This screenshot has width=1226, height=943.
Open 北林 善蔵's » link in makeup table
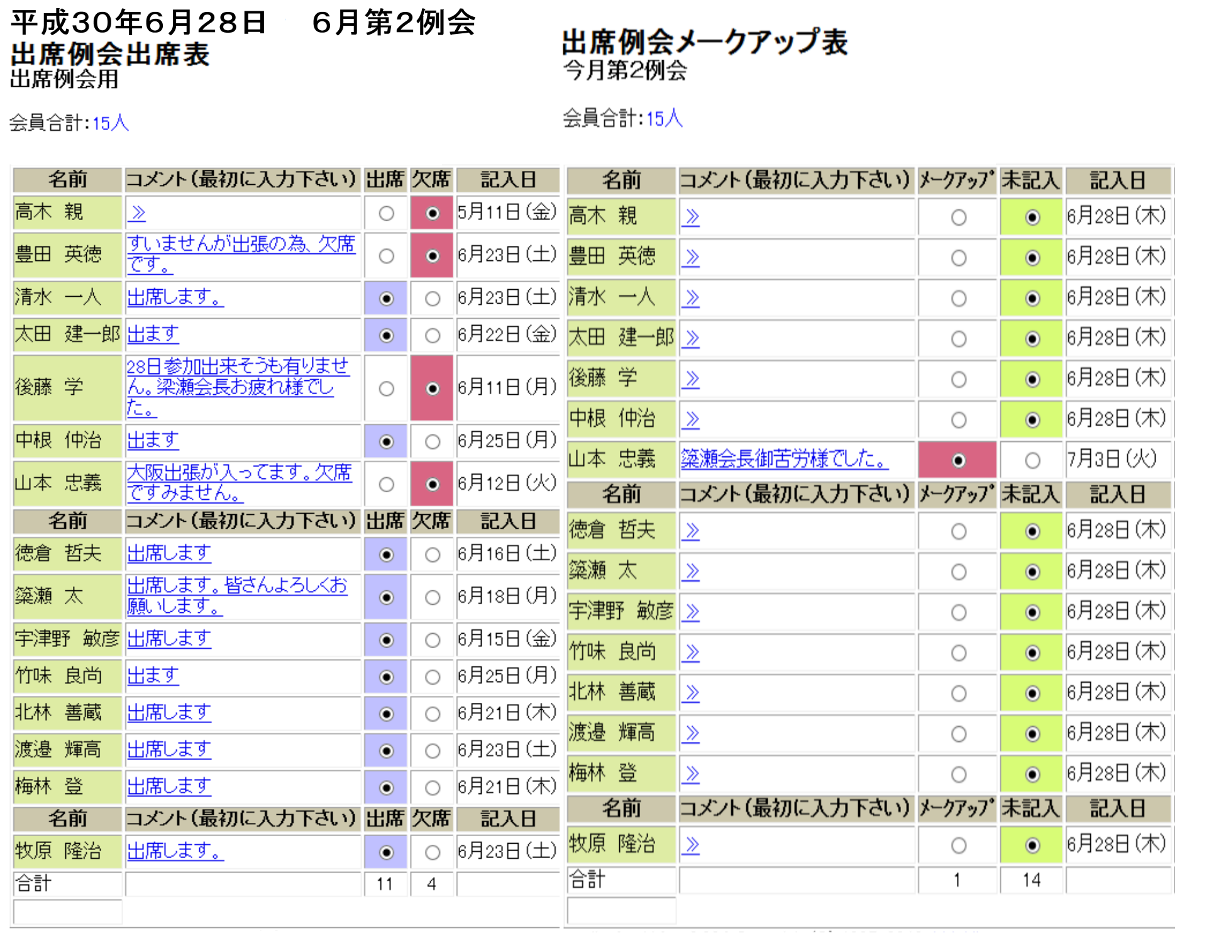click(x=690, y=693)
